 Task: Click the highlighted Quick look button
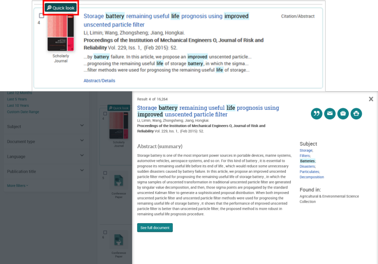pyautogui.click(x=60, y=8)
